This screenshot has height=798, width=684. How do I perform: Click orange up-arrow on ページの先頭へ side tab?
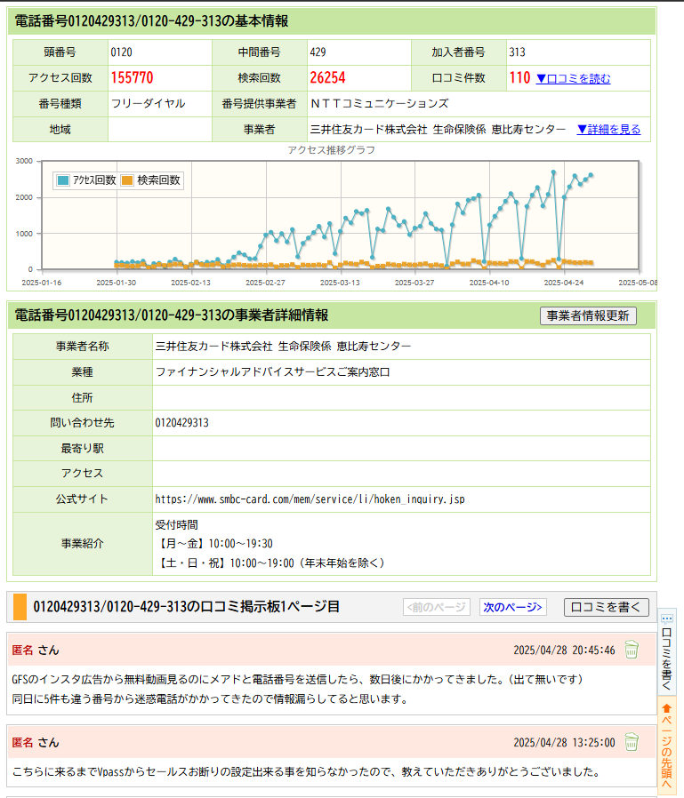(x=667, y=709)
